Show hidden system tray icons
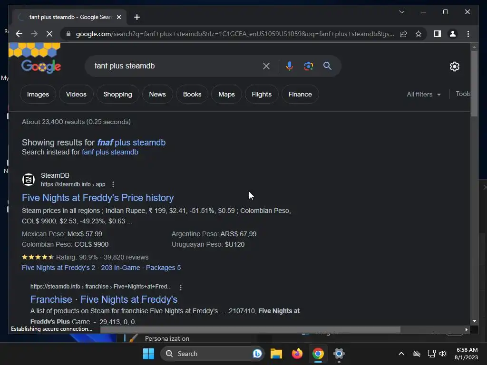The width and height of the screenshot is (487, 365). pyautogui.click(x=401, y=354)
